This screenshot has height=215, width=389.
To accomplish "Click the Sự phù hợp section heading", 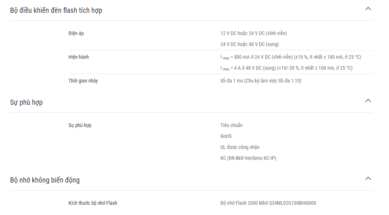I will [26, 103].
